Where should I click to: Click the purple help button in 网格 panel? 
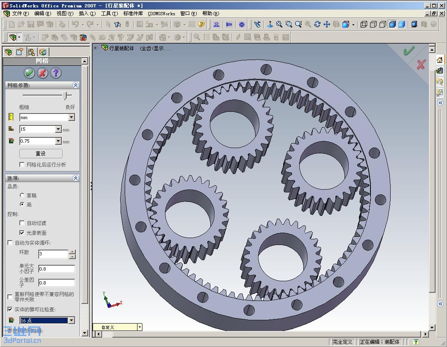coord(56,73)
